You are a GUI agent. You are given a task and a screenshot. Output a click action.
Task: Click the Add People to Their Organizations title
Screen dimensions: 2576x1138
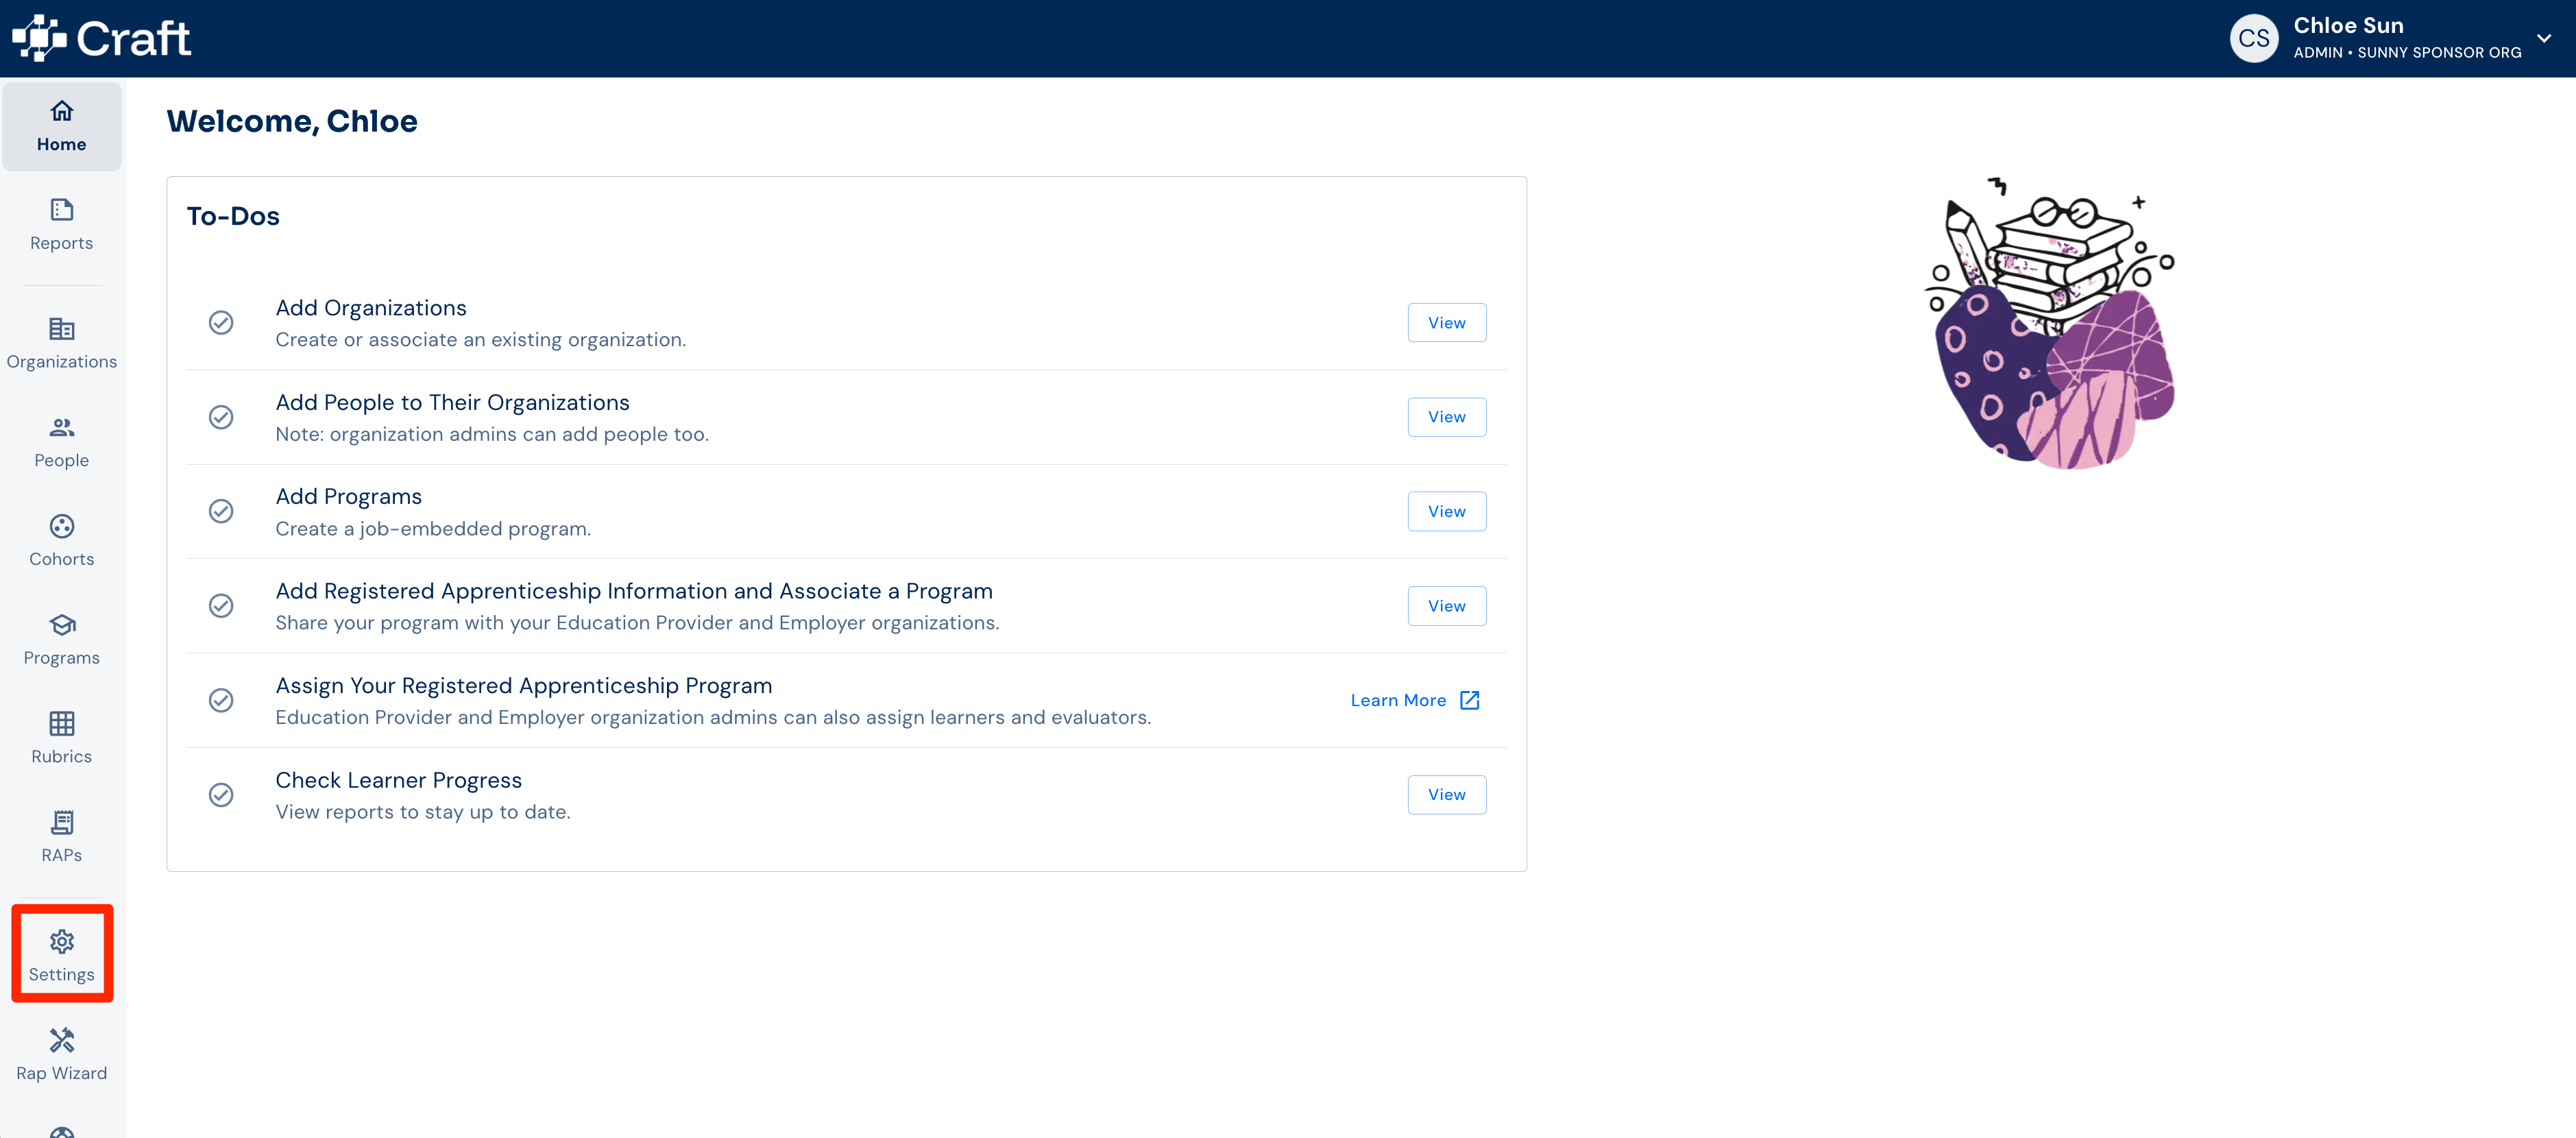(x=452, y=402)
